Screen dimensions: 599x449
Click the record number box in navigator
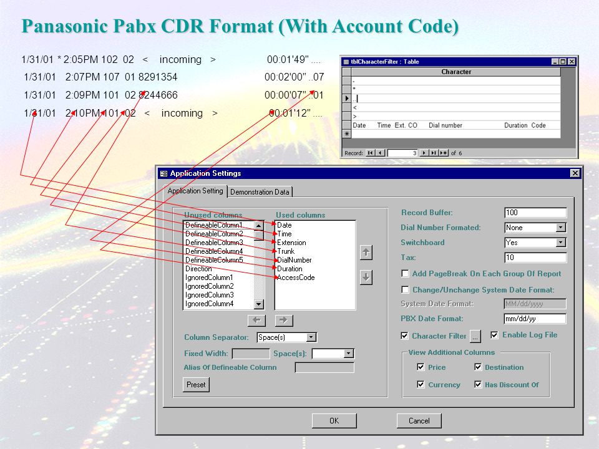tap(402, 153)
